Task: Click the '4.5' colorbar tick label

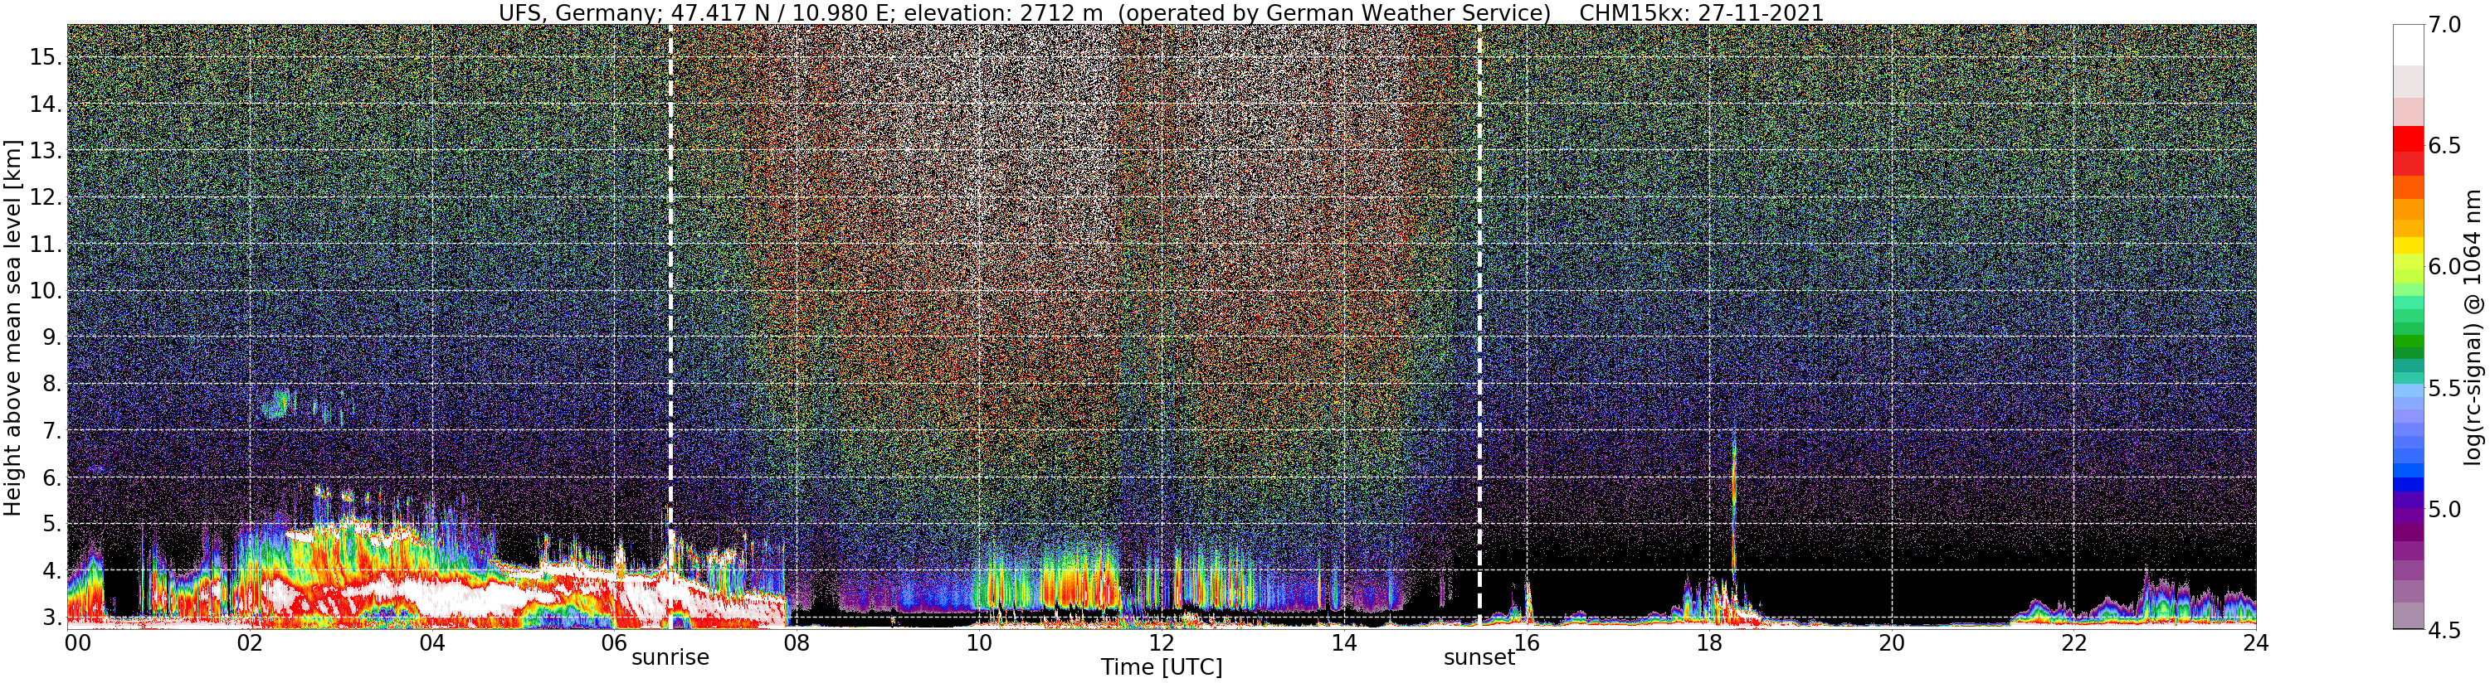Action: (x=2444, y=630)
